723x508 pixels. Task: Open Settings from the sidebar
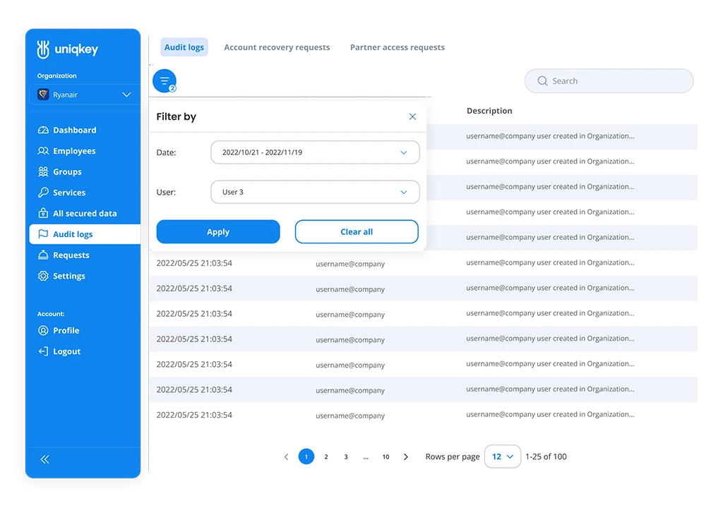tap(68, 276)
